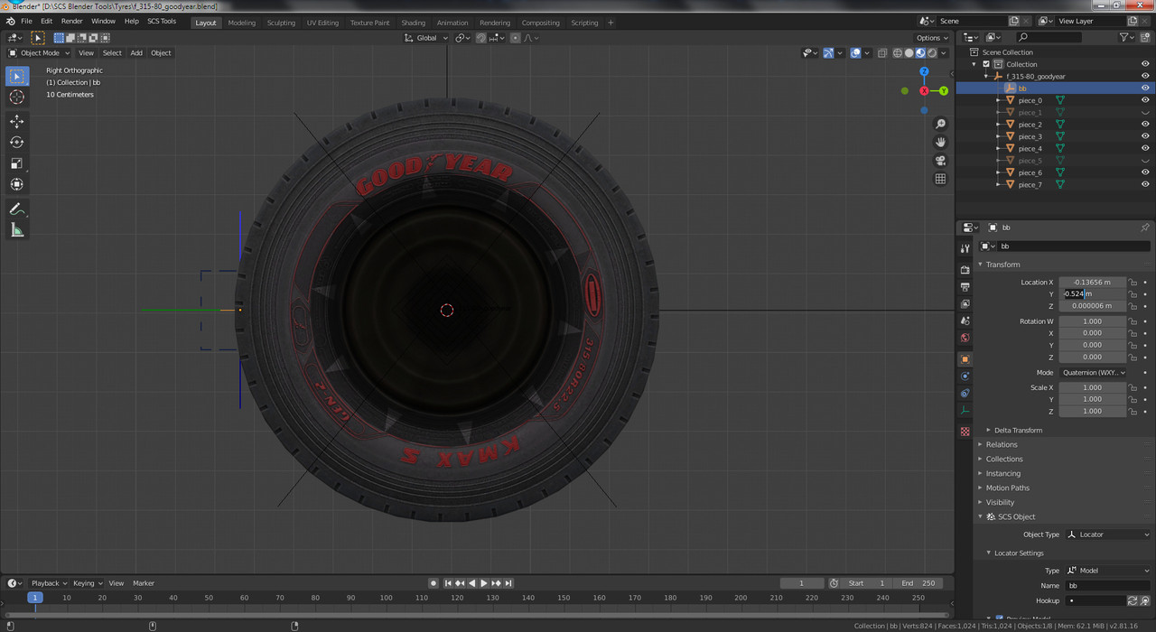
Task: Activate the Move tool
Action: [x=16, y=121]
